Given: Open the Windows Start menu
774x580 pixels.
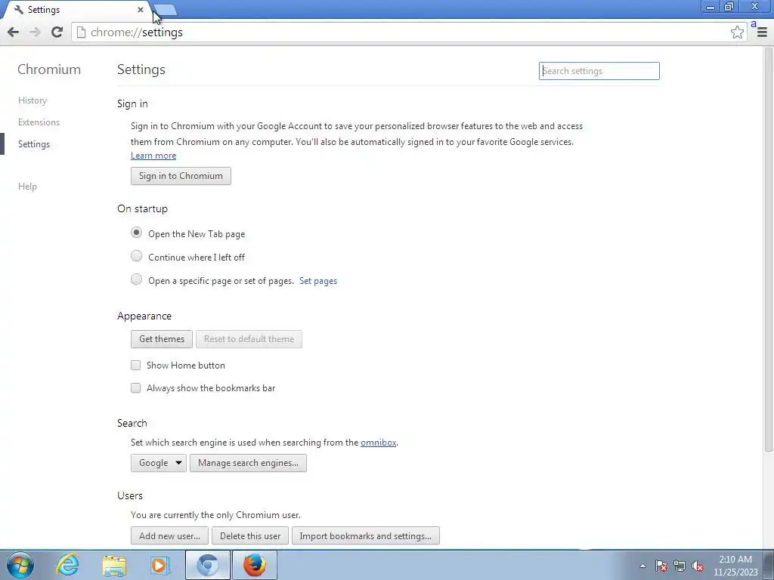Looking at the screenshot, I should (20, 565).
